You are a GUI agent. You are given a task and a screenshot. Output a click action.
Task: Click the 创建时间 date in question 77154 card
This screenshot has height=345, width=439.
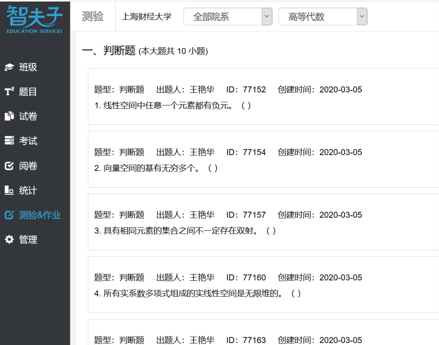pos(320,152)
